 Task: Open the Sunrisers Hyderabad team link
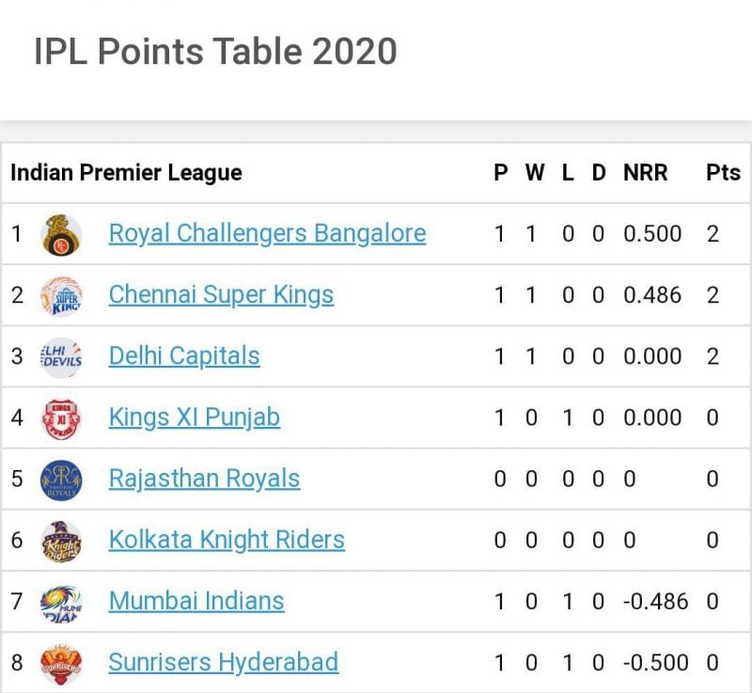(224, 662)
